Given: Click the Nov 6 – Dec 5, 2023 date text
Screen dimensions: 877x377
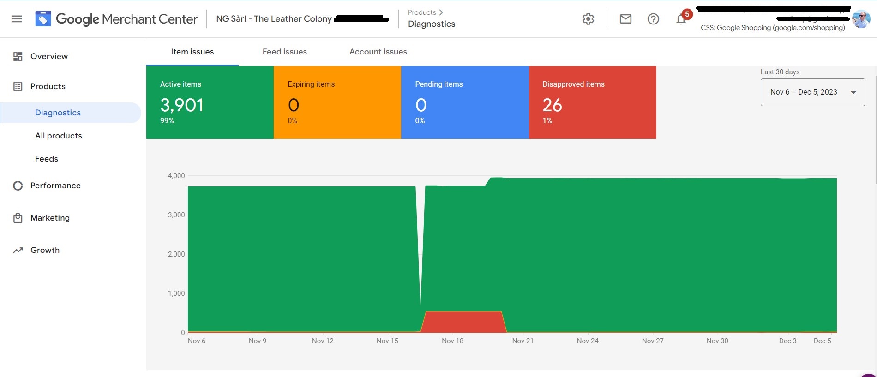Looking at the screenshot, I should click(804, 92).
